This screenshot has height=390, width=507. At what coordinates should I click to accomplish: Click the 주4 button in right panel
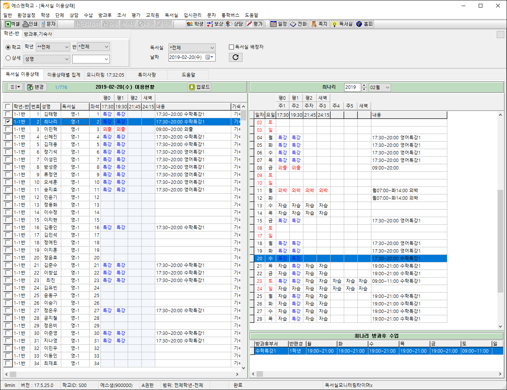click(x=336, y=106)
